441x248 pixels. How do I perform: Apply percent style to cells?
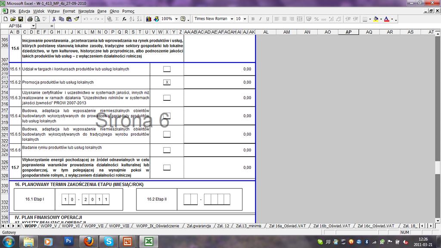[x=317, y=19]
